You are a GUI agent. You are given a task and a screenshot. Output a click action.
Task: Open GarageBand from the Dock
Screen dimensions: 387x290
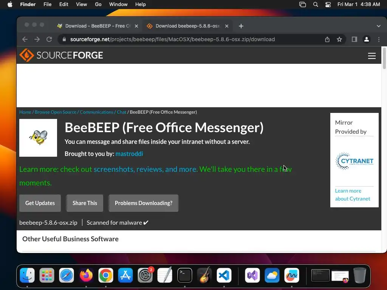coord(204,275)
